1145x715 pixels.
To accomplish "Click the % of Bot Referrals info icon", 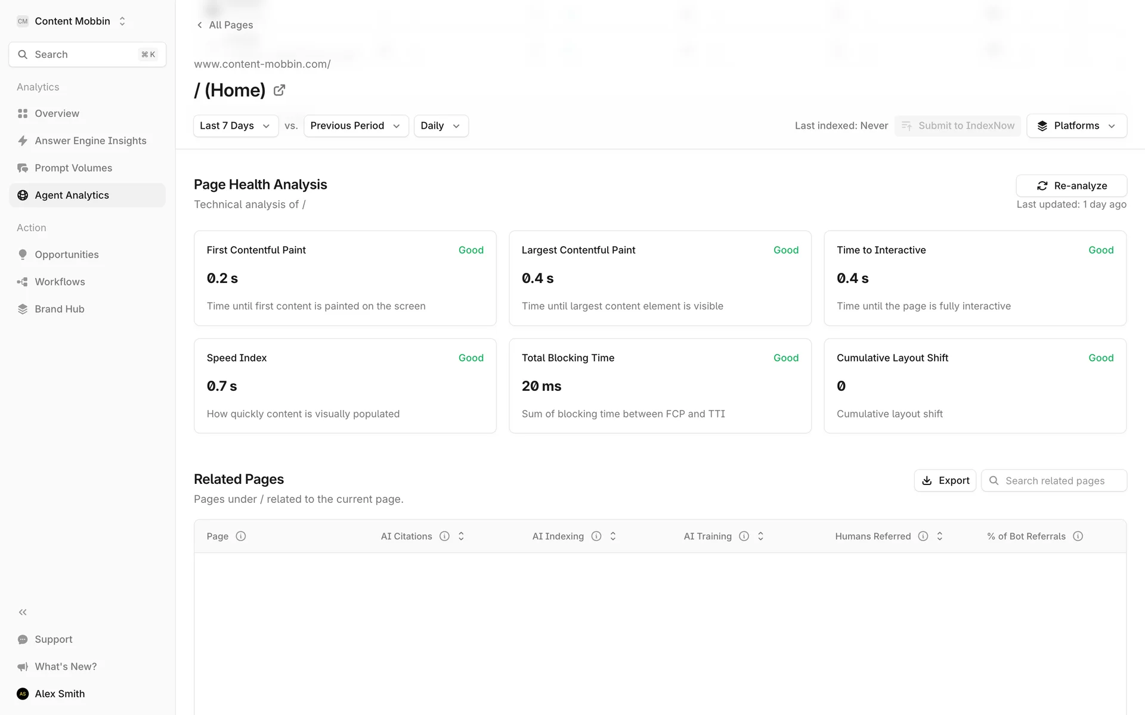I will point(1078,536).
